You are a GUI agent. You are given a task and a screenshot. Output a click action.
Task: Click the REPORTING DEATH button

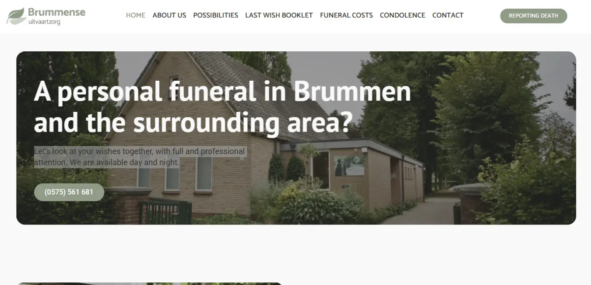pos(534,16)
